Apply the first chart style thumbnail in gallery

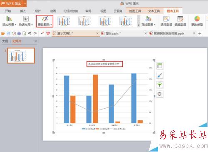tap(64, 21)
